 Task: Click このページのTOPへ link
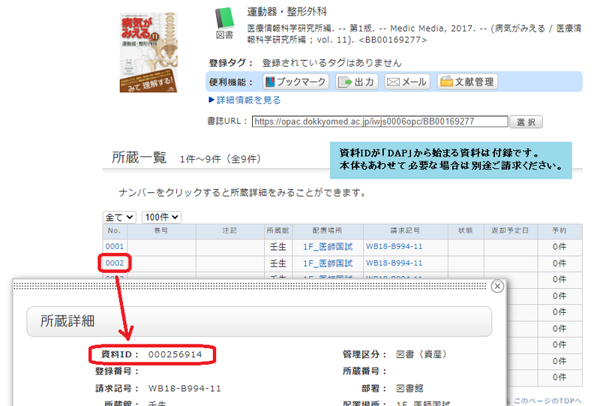coord(547,401)
